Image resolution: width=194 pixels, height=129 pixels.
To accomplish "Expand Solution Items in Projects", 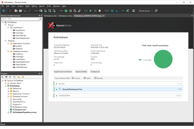I will [x=5, y=83].
